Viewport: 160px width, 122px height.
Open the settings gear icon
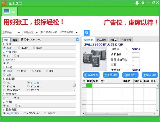coord(143,3)
